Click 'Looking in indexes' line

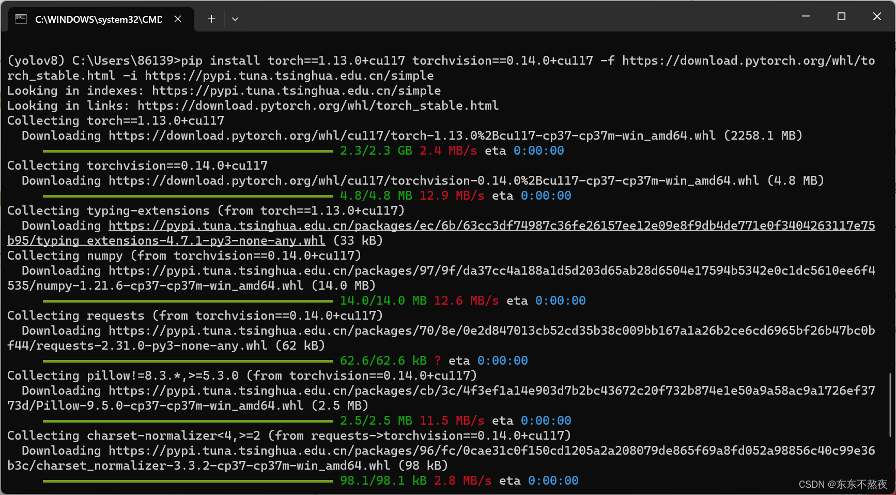click(x=224, y=91)
